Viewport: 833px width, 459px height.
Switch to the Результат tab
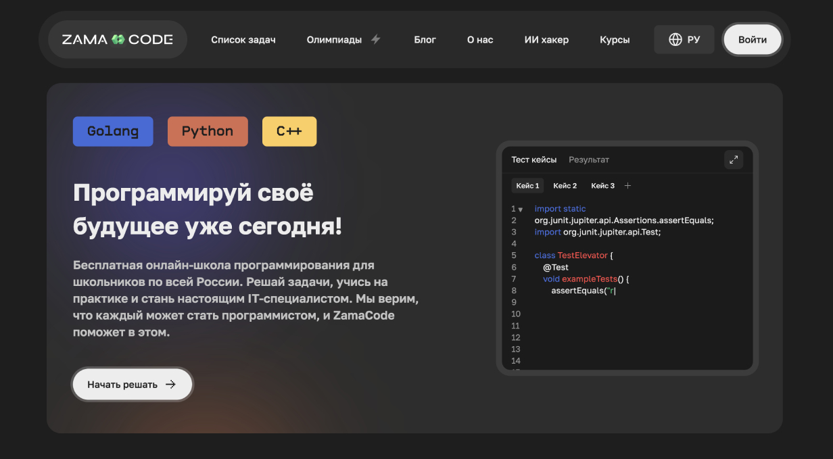click(589, 160)
